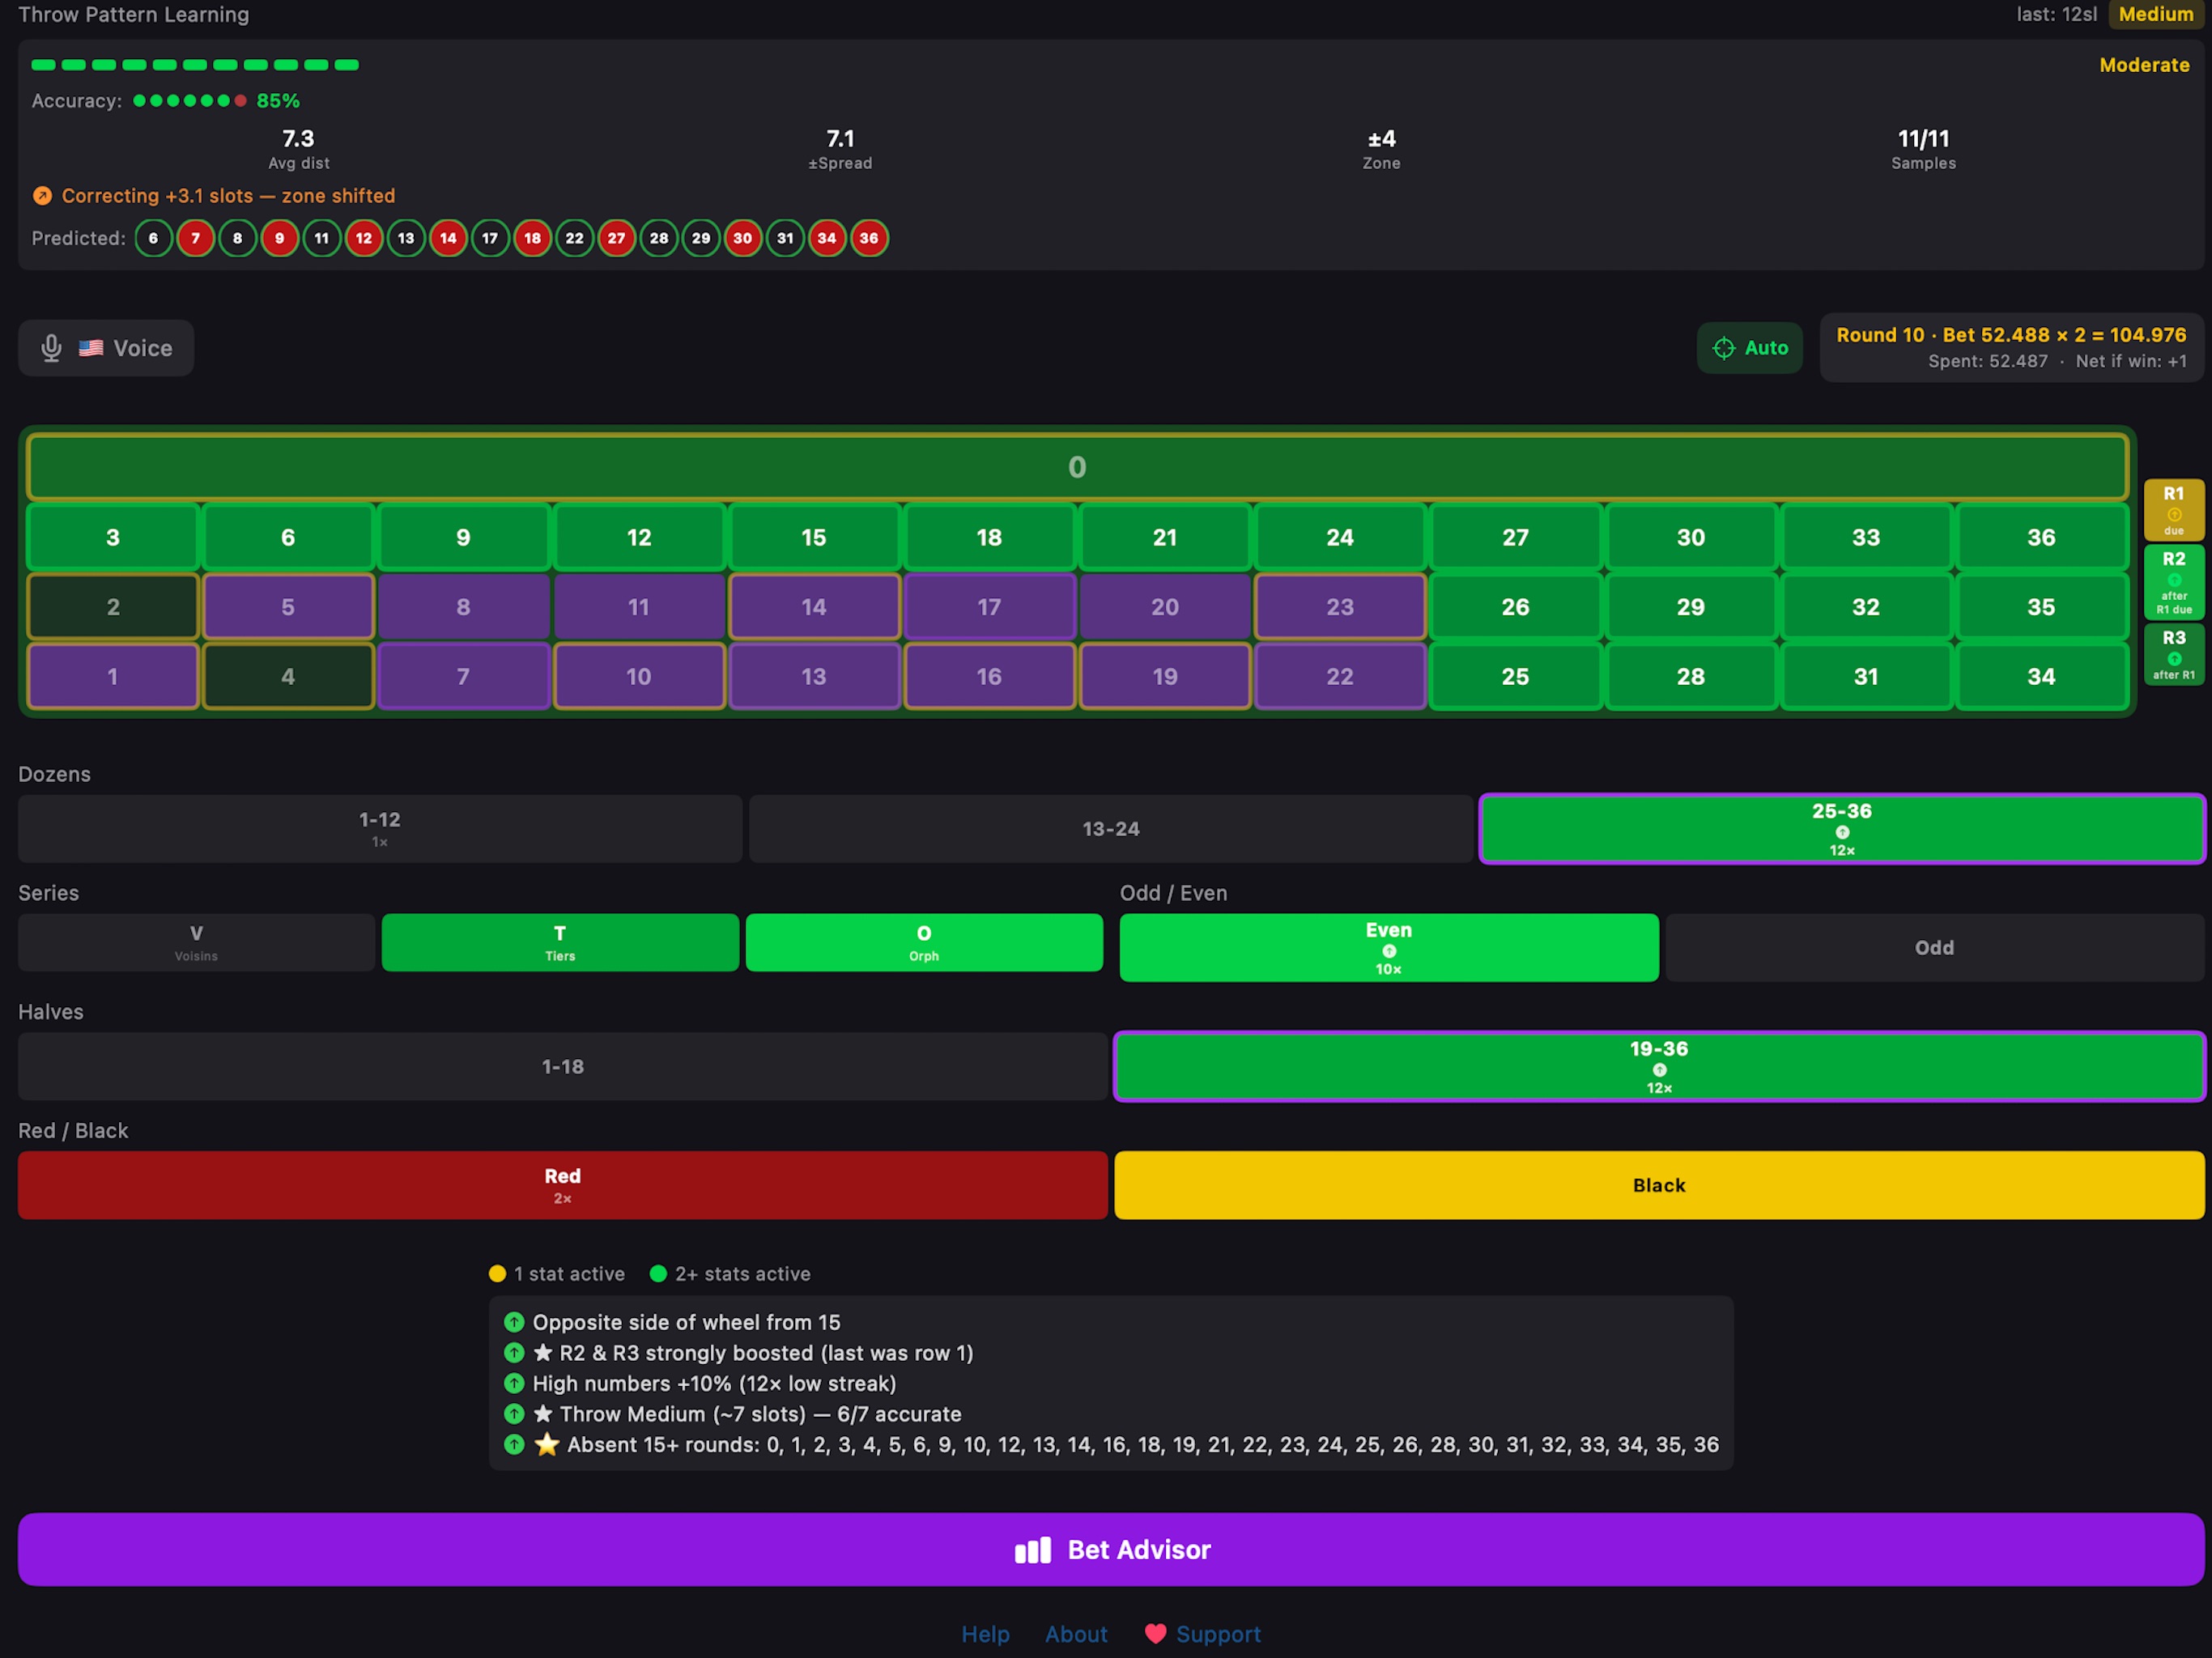Select the Black bet option
2212x1658 pixels.
point(1659,1185)
